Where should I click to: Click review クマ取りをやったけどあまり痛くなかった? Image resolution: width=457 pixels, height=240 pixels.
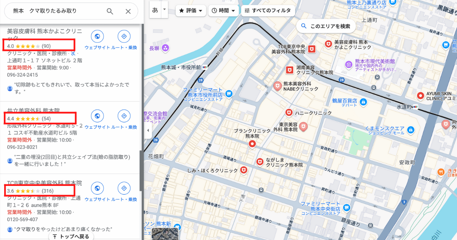pos(63,229)
